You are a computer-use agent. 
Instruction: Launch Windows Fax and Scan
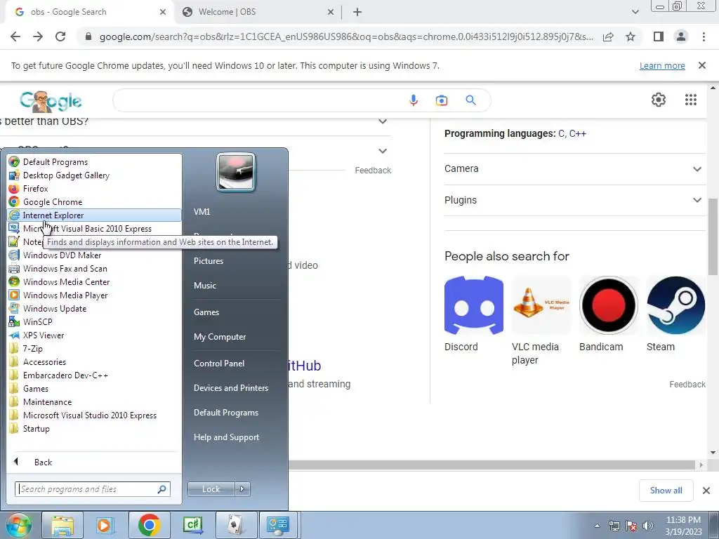[x=94, y=268]
